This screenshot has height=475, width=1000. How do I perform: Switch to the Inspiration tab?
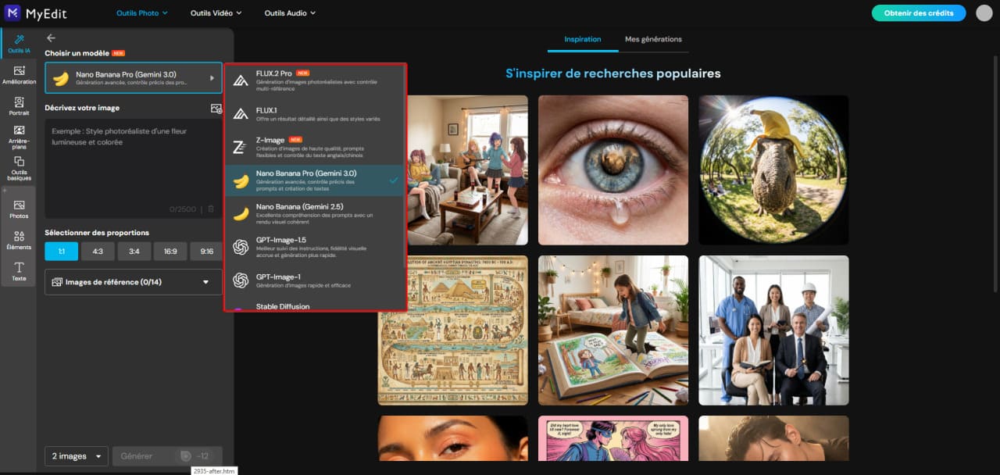(583, 39)
